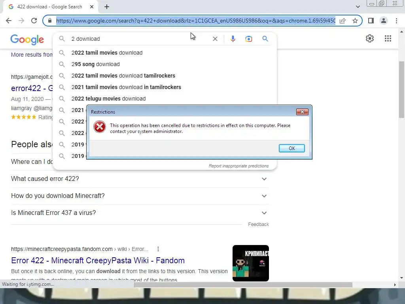405x304 pixels.
Task: Click OK in the Restrictions dialog
Action: [x=291, y=148]
